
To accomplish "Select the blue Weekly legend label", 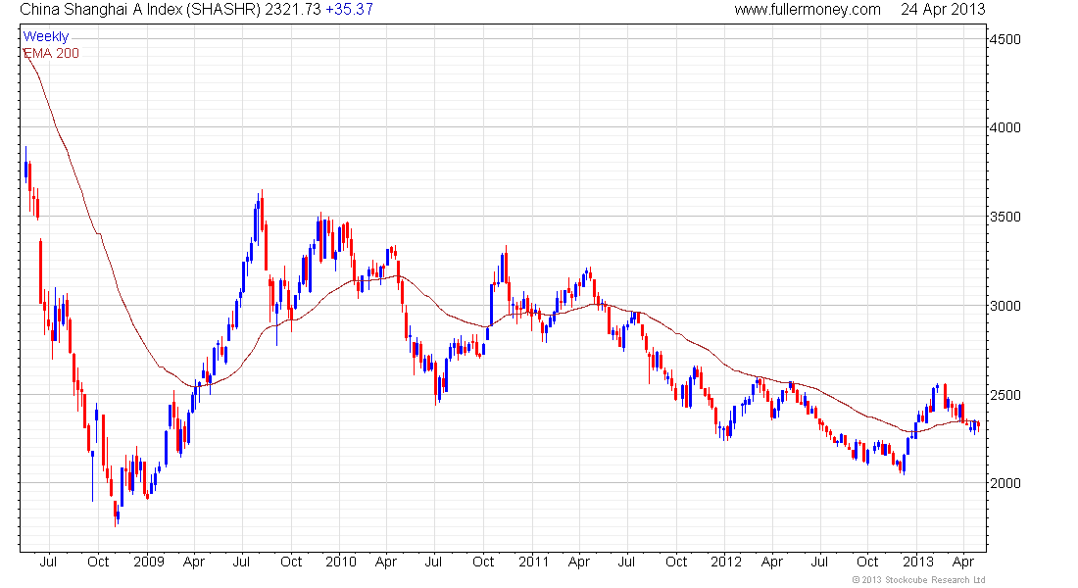I will (46, 36).
